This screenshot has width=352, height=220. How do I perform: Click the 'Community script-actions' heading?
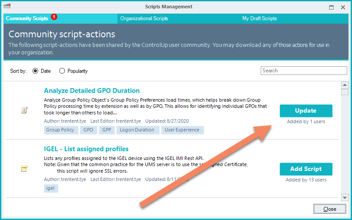[x=62, y=34]
